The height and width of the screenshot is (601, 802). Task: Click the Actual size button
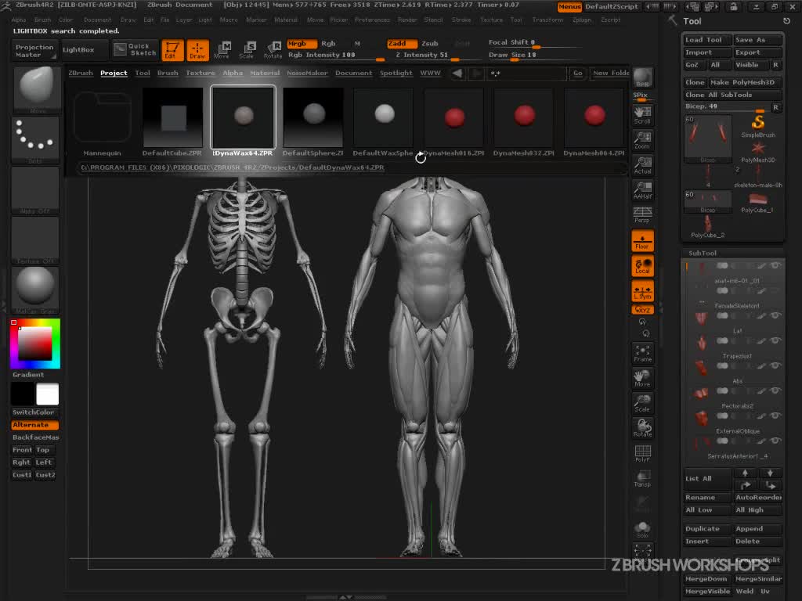642,166
